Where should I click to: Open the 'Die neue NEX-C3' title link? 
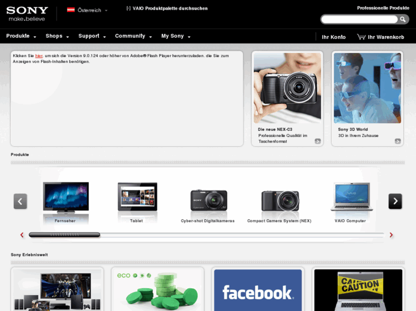point(275,129)
